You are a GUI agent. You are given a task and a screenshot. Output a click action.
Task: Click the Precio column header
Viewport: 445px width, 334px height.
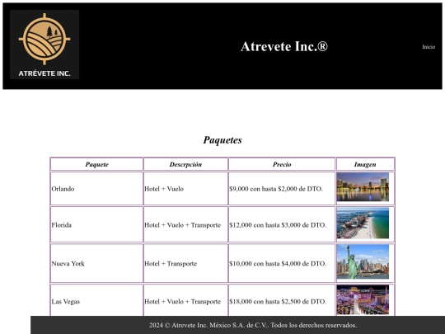tap(282, 164)
